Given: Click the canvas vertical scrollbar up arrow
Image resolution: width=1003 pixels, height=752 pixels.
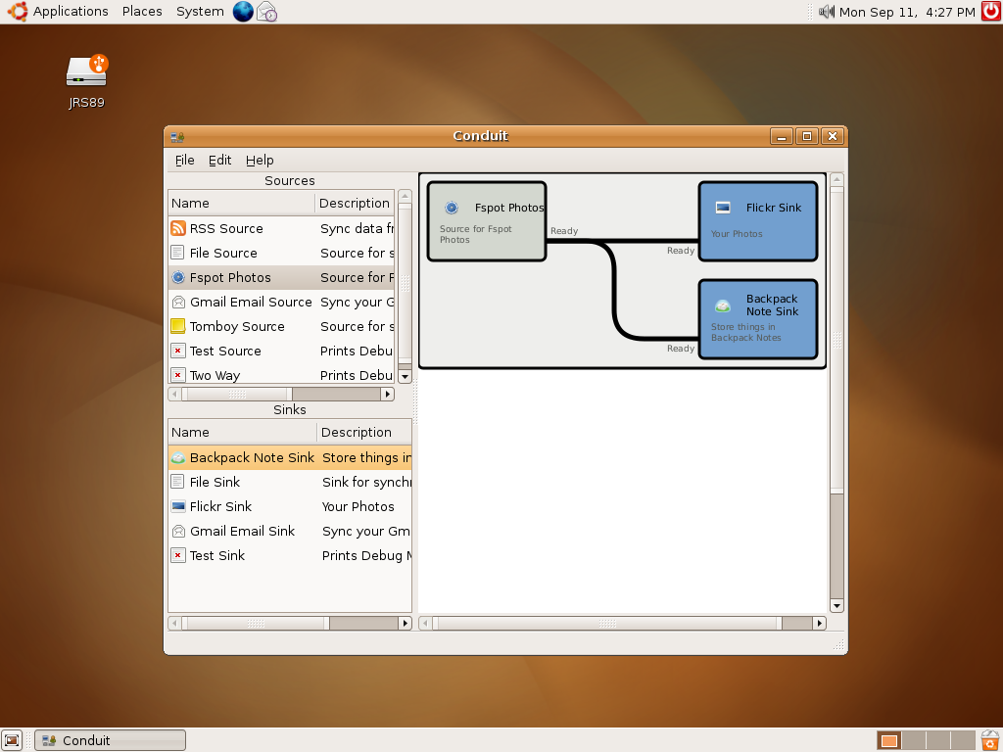Looking at the screenshot, I should [836, 180].
